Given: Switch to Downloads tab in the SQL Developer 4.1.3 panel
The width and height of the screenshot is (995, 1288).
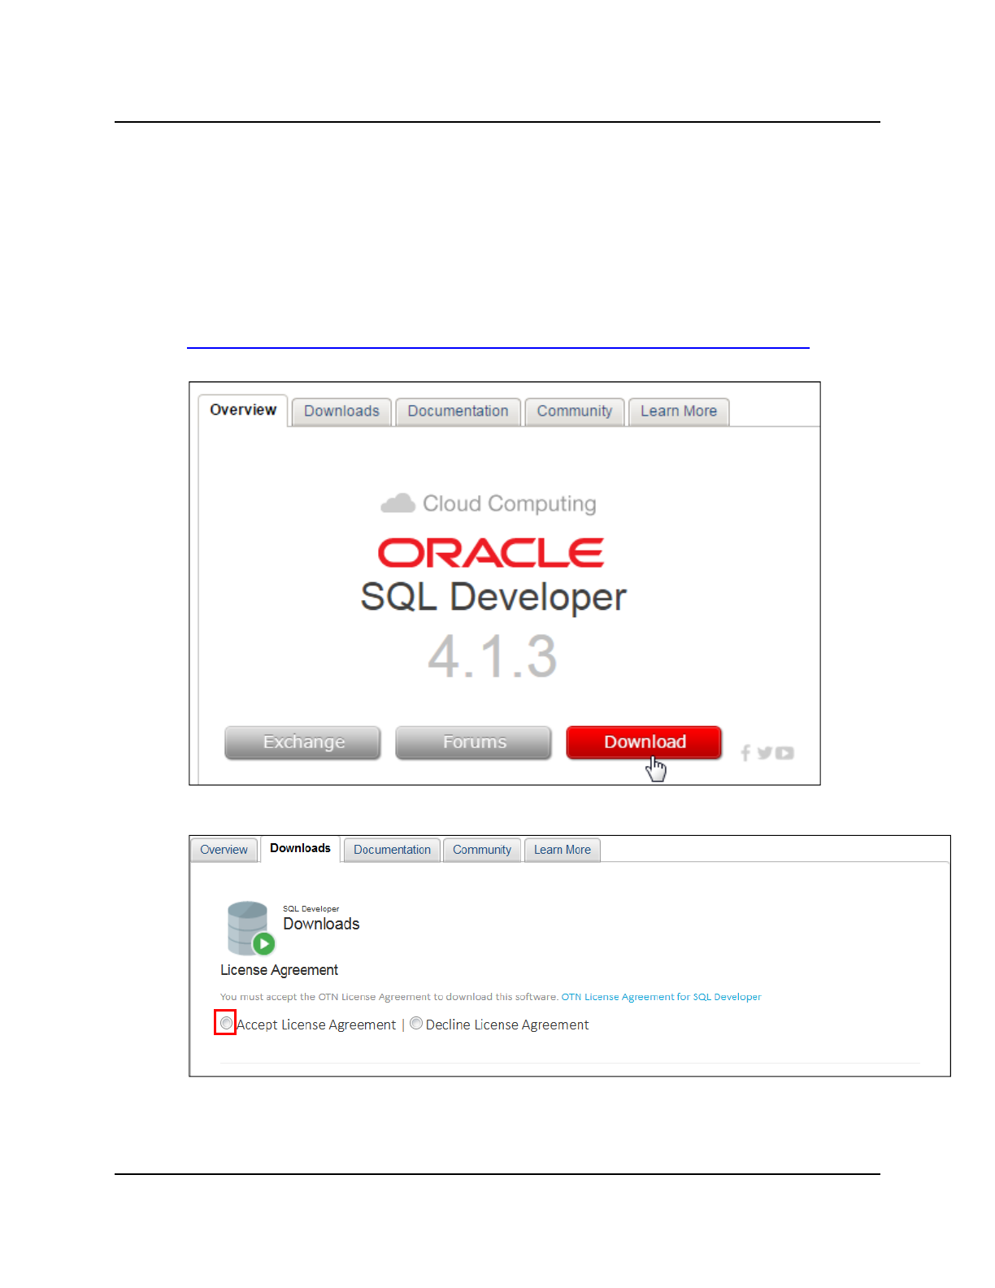Looking at the screenshot, I should [x=341, y=411].
